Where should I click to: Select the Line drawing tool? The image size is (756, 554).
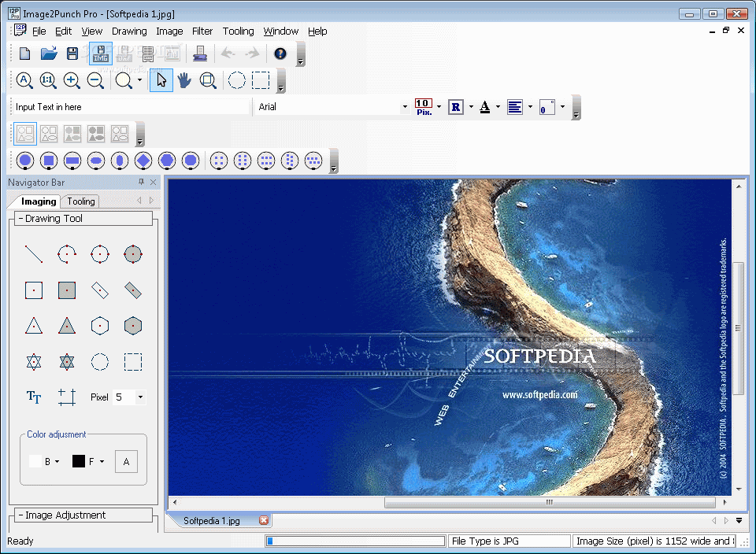coord(34,254)
